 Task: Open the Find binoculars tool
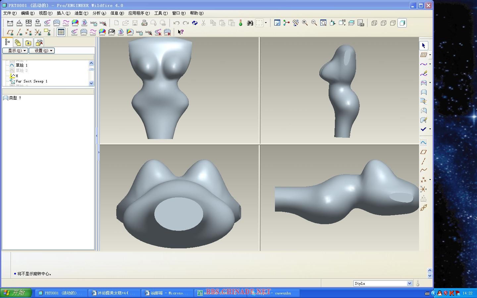pyautogui.click(x=250, y=23)
